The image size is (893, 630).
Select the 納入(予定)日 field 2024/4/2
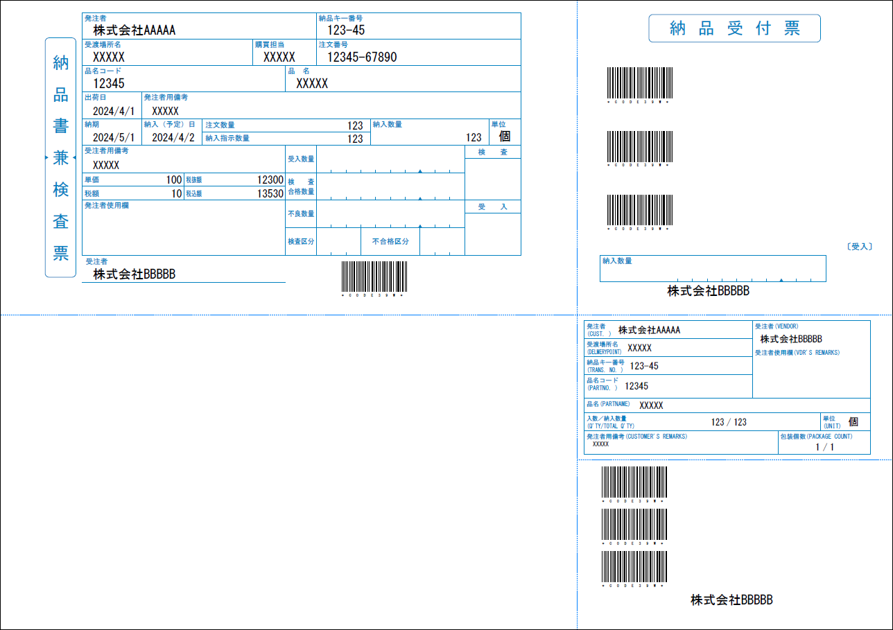coord(172,137)
